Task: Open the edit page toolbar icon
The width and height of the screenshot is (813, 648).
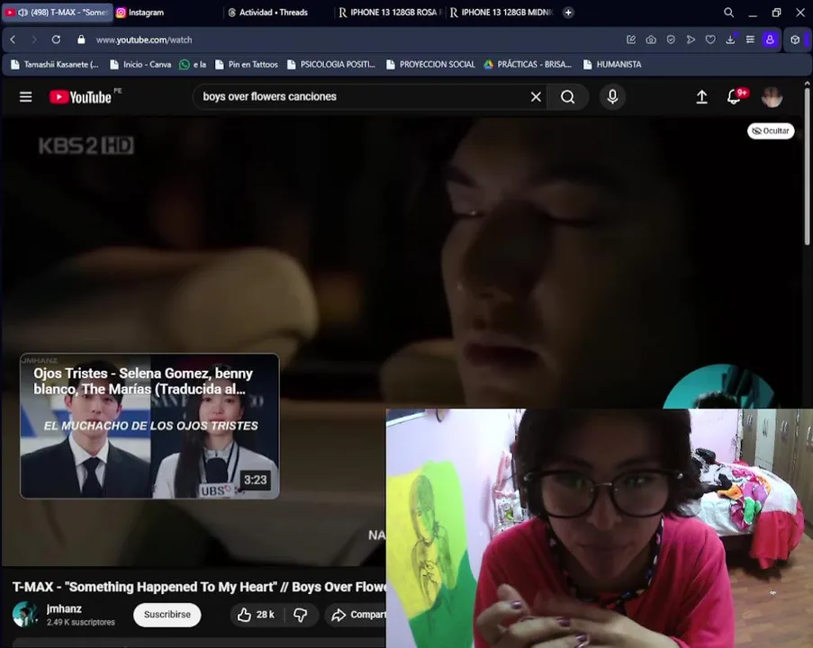Action: 631,40
